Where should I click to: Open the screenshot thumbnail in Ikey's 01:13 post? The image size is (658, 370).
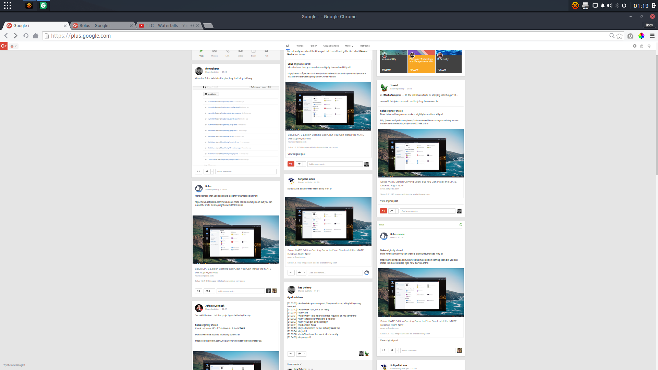point(236,126)
